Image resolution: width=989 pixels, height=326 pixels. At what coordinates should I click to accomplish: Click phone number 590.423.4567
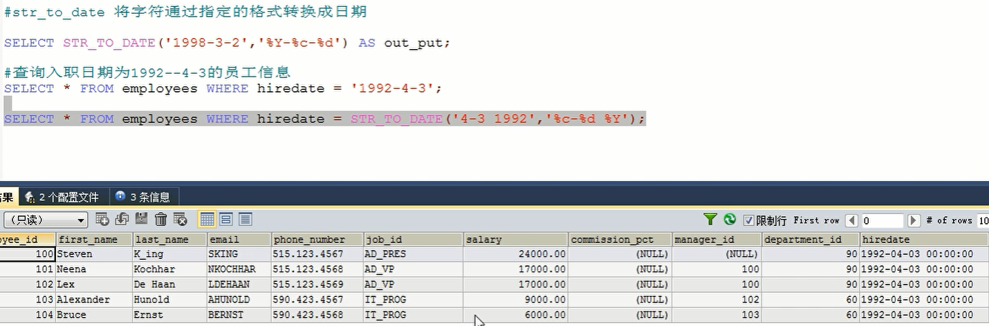point(317,299)
